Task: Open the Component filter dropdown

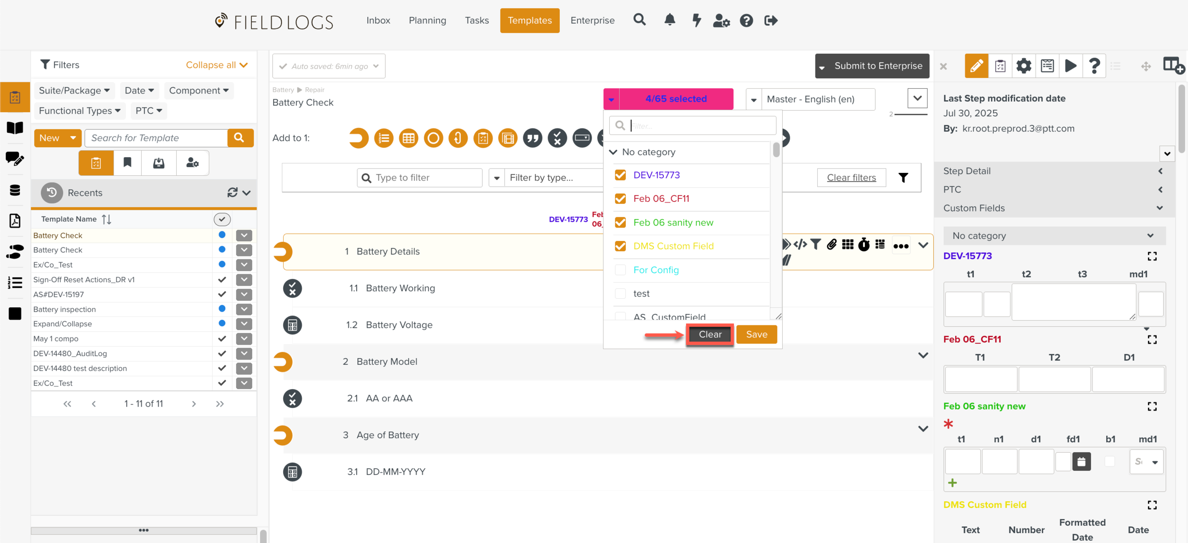Action: [x=199, y=90]
